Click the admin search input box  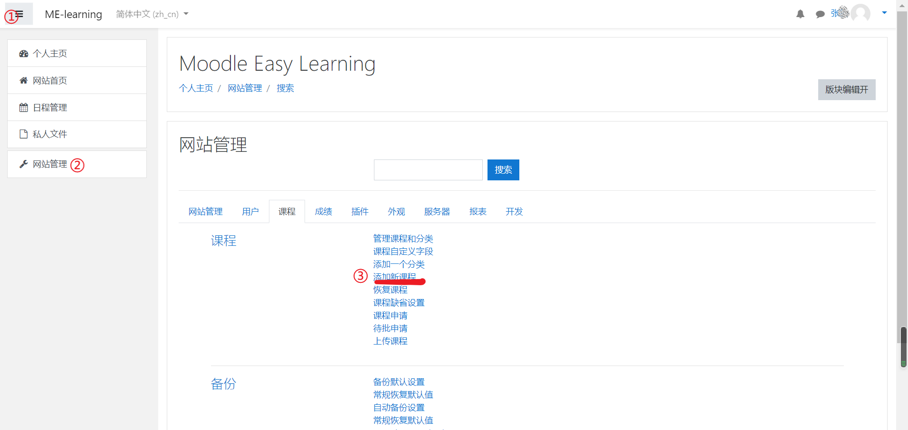pos(428,169)
